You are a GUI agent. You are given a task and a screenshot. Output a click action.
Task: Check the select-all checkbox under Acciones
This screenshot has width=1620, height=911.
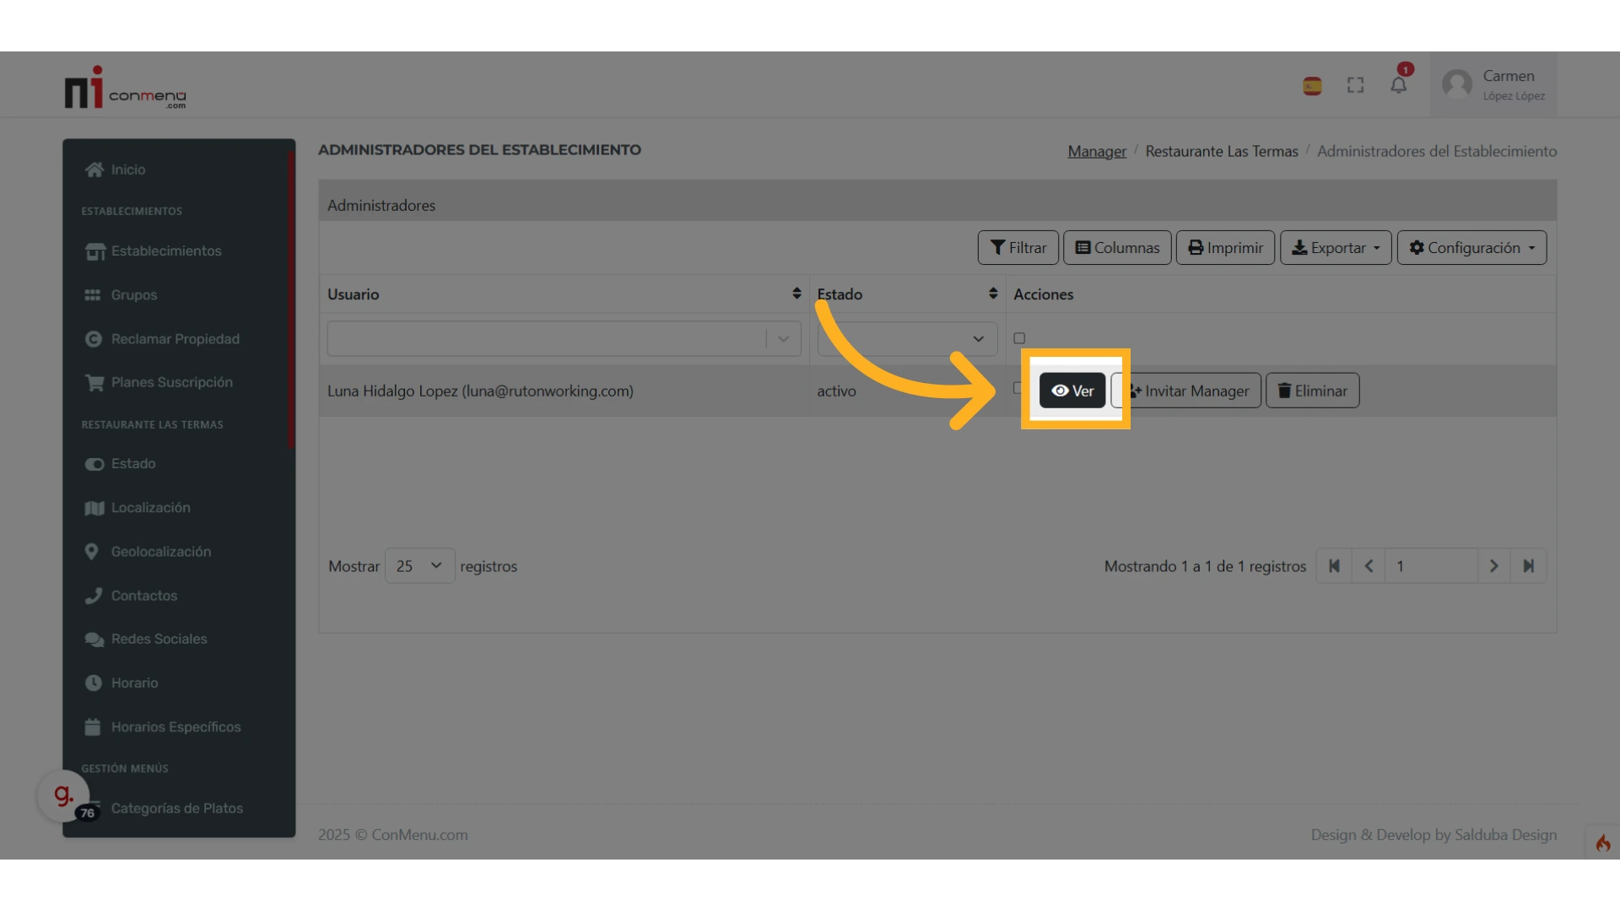click(1019, 338)
